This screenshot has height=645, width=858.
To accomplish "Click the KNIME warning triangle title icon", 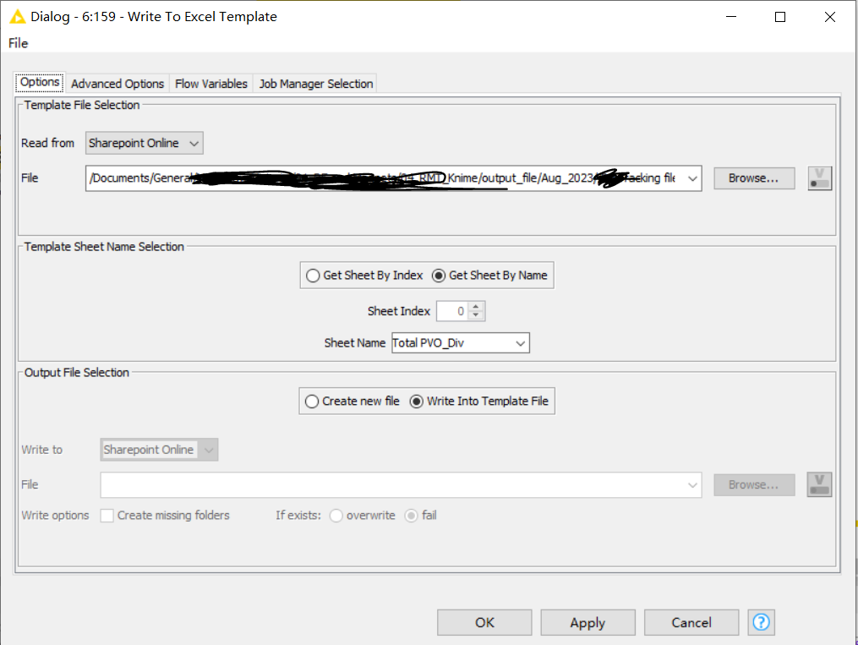I will pos(18,17).
